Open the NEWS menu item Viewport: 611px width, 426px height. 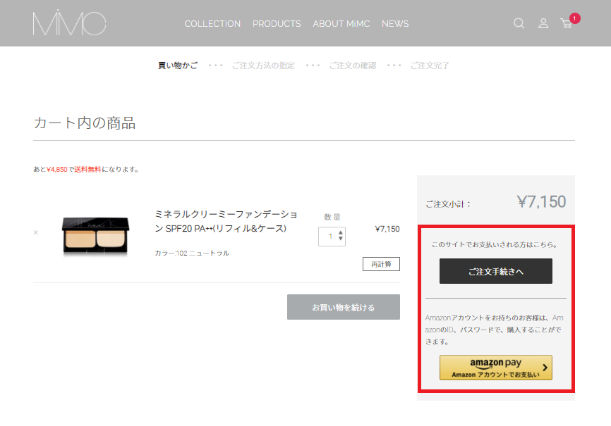395,24
